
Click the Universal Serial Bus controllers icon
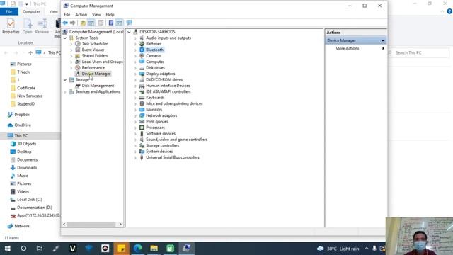click(142, 157)
